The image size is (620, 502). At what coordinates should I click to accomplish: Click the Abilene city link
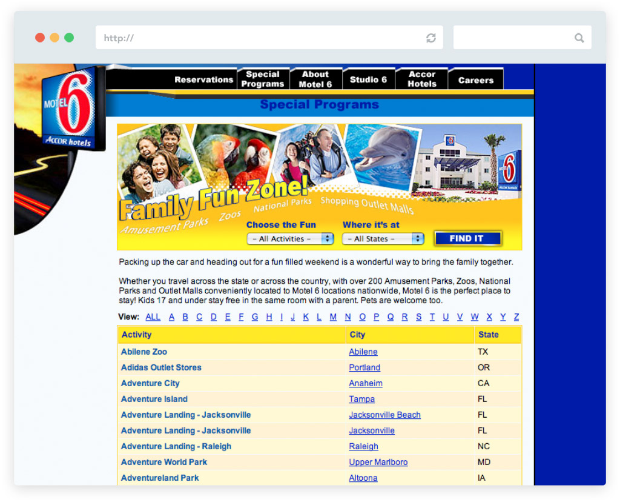click(x=363, y=352)
